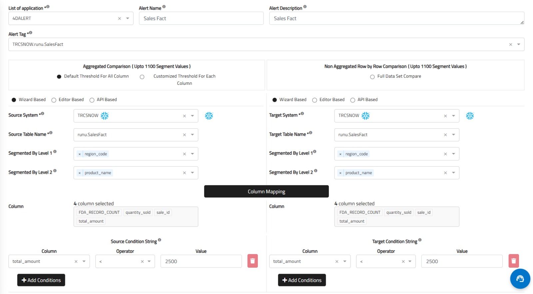Image resolution: width=533 pixels, height=294 pixels.
Task: Clear the List of application selection
Action: click(x=120, y=19)
